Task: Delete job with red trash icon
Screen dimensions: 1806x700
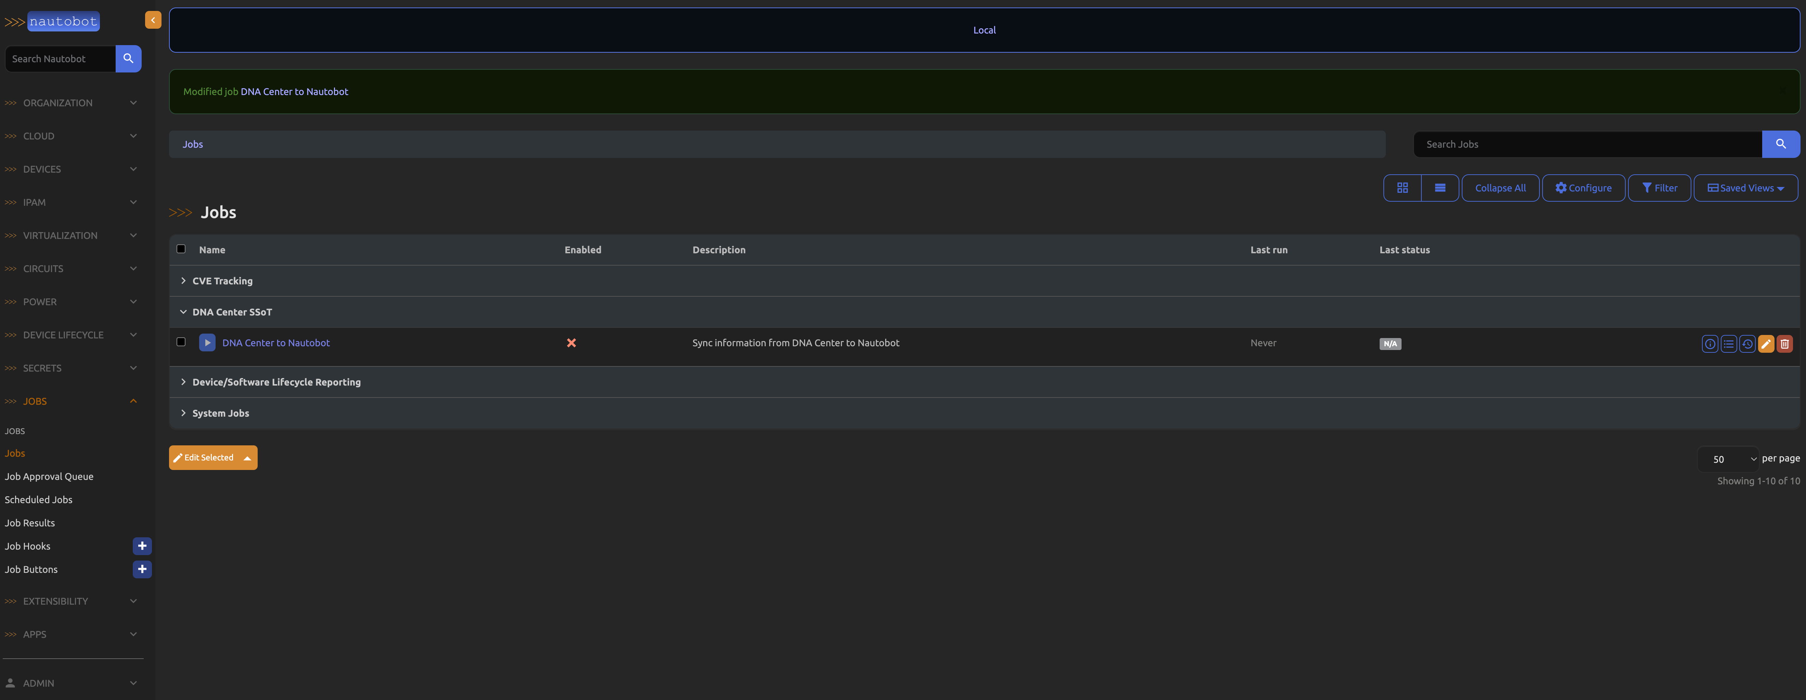Action: coord(1784,344)
